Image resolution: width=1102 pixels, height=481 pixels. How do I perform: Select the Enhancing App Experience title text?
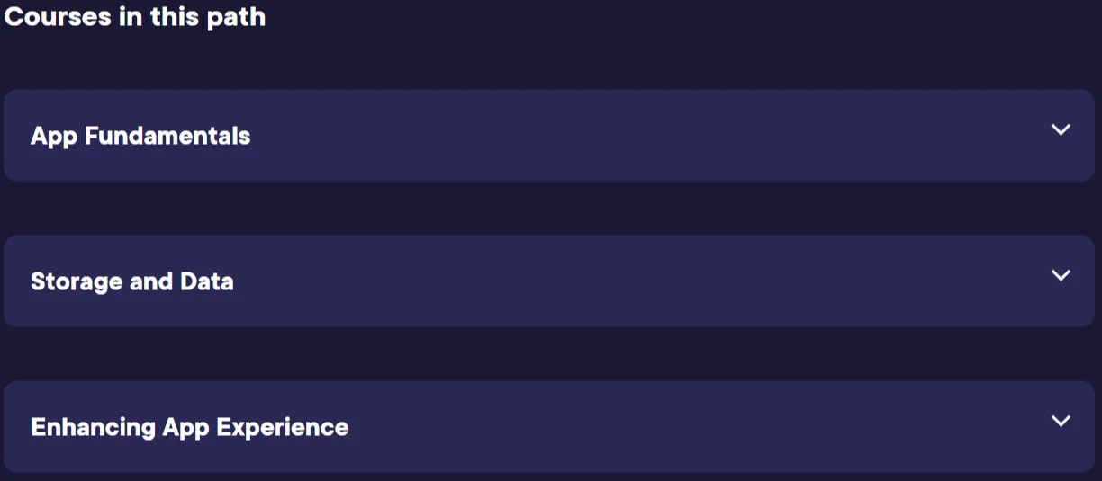point(190,427)
